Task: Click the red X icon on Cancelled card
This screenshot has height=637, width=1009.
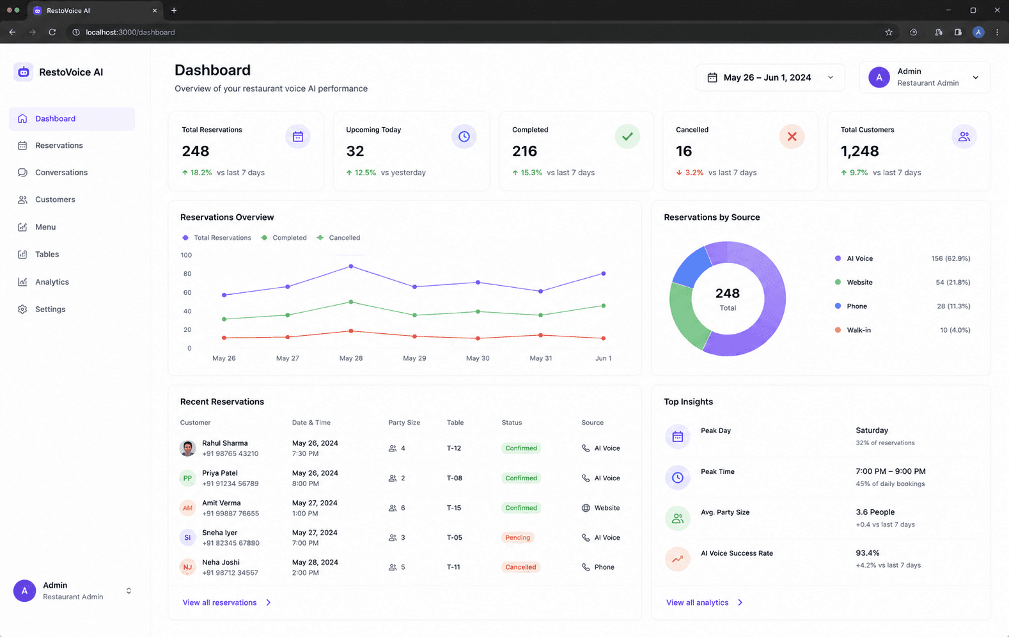Action: coord(792,136)
